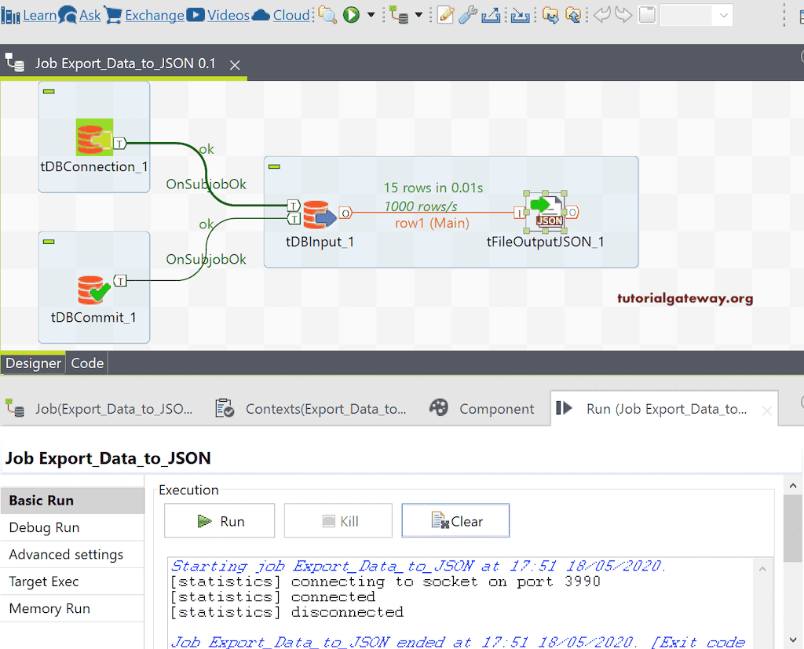The width and height of the screenshot is (804, 649).
Task: Switch to the Code tab
Action: coord(86,363)
